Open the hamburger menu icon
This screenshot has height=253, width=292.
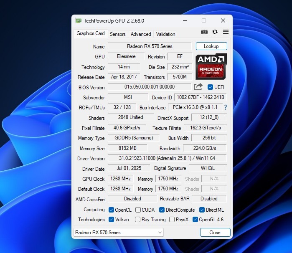(226, 32)
